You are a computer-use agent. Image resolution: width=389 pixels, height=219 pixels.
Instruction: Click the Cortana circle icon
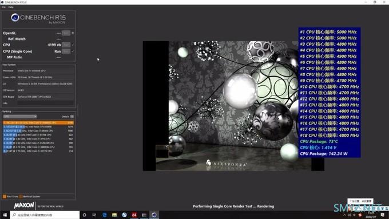[x=84, y=215]
